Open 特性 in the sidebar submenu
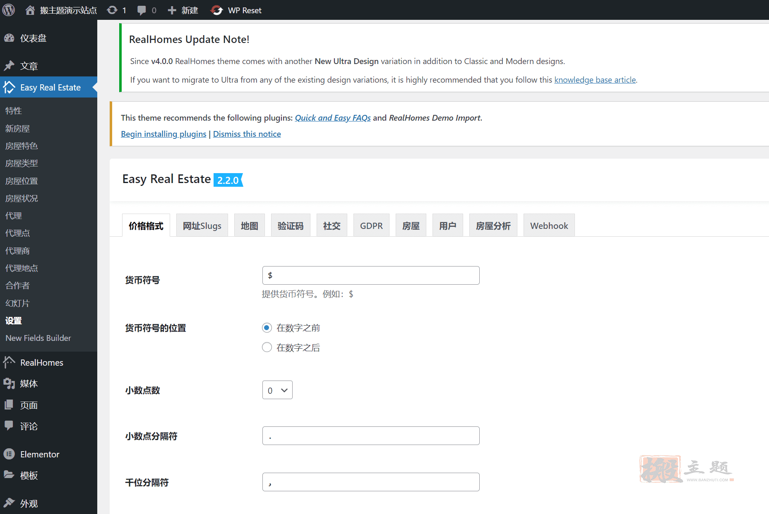Viewport: 769px width, 514px height. 14,111
